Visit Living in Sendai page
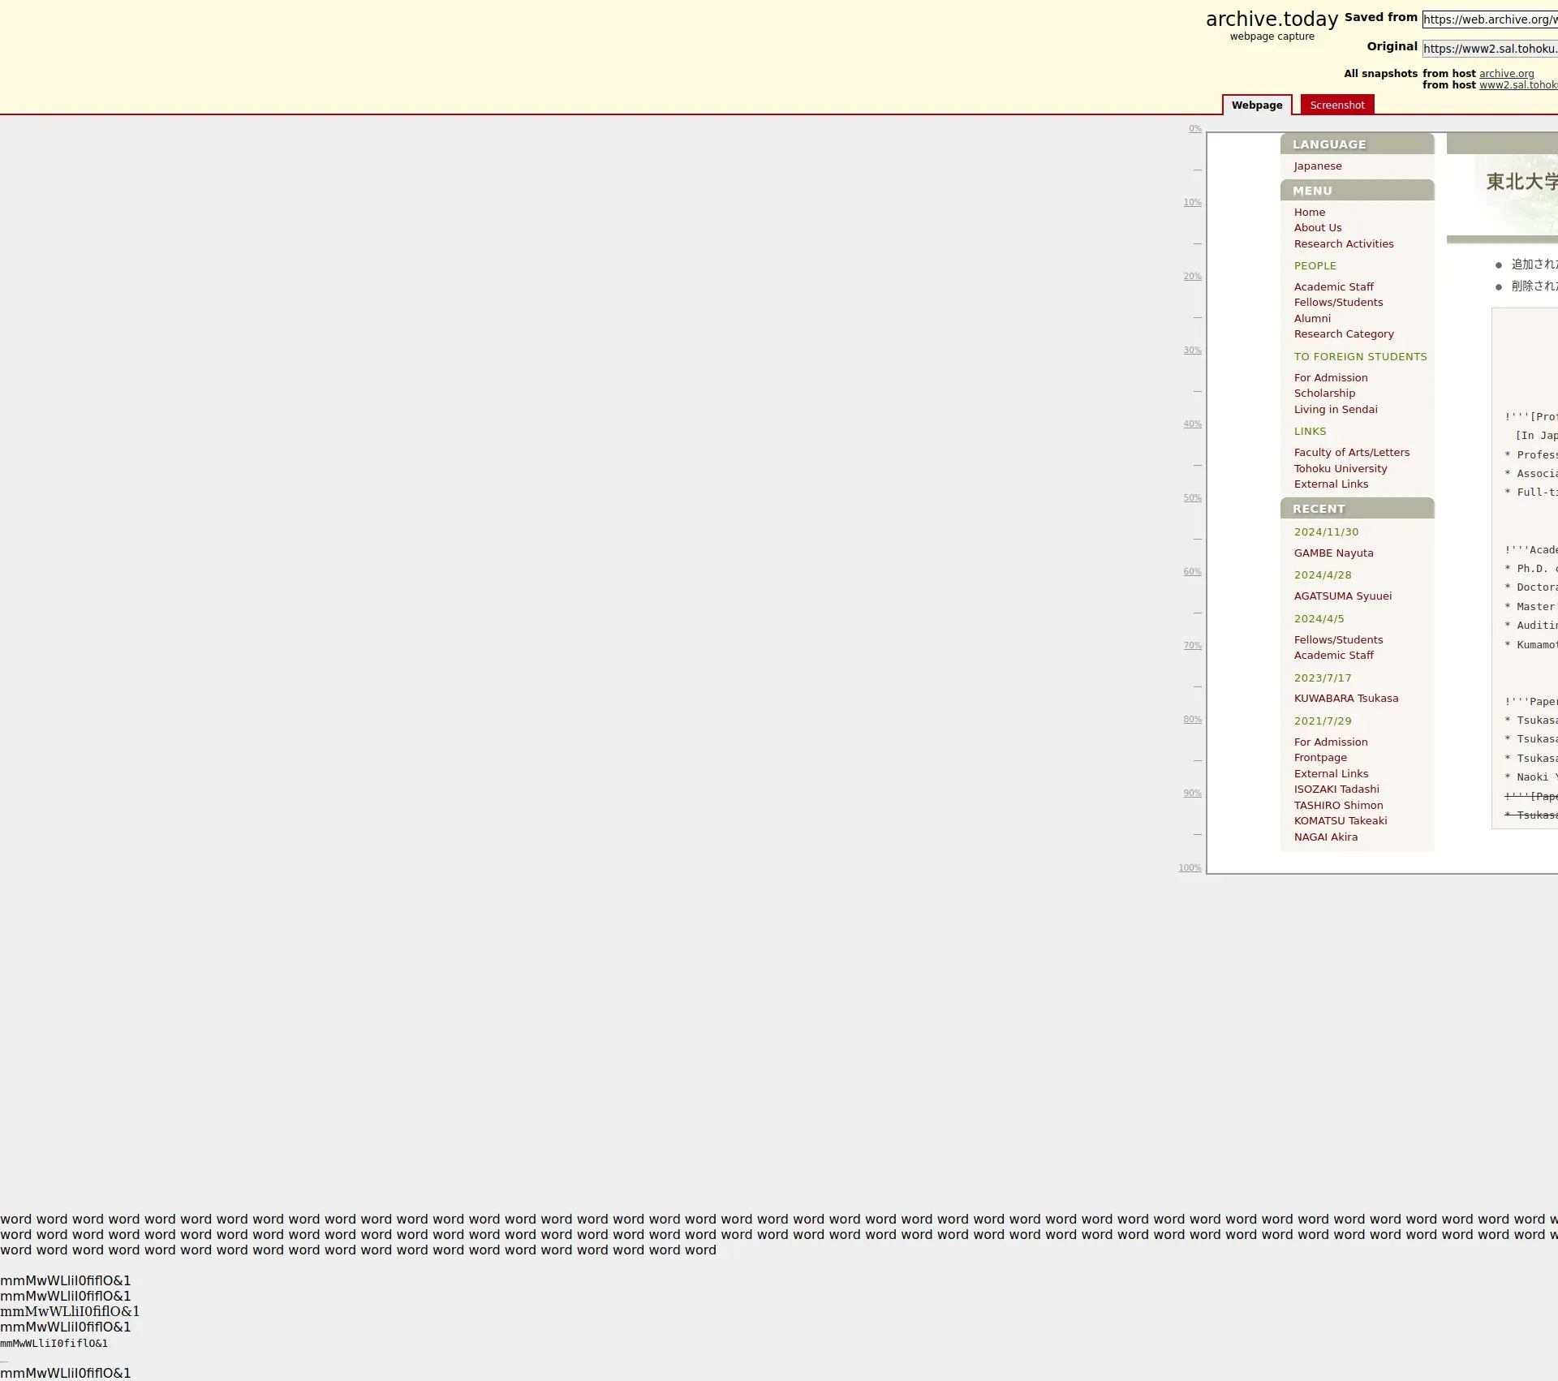 point(1335,410)
